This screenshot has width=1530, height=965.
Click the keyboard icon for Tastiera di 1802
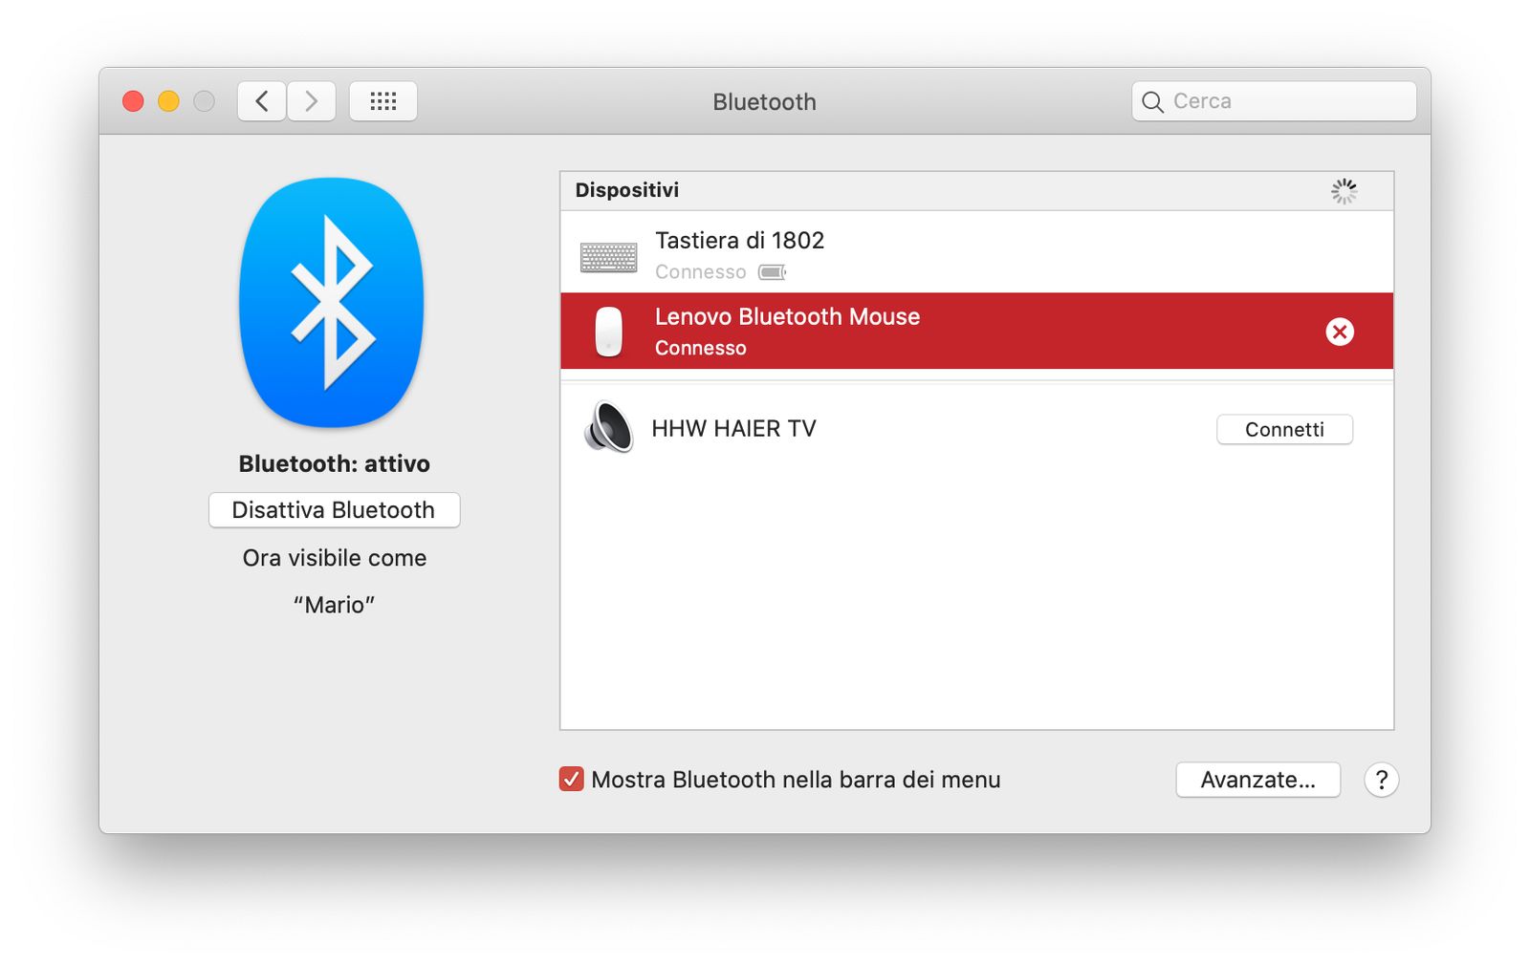point(608,257)
